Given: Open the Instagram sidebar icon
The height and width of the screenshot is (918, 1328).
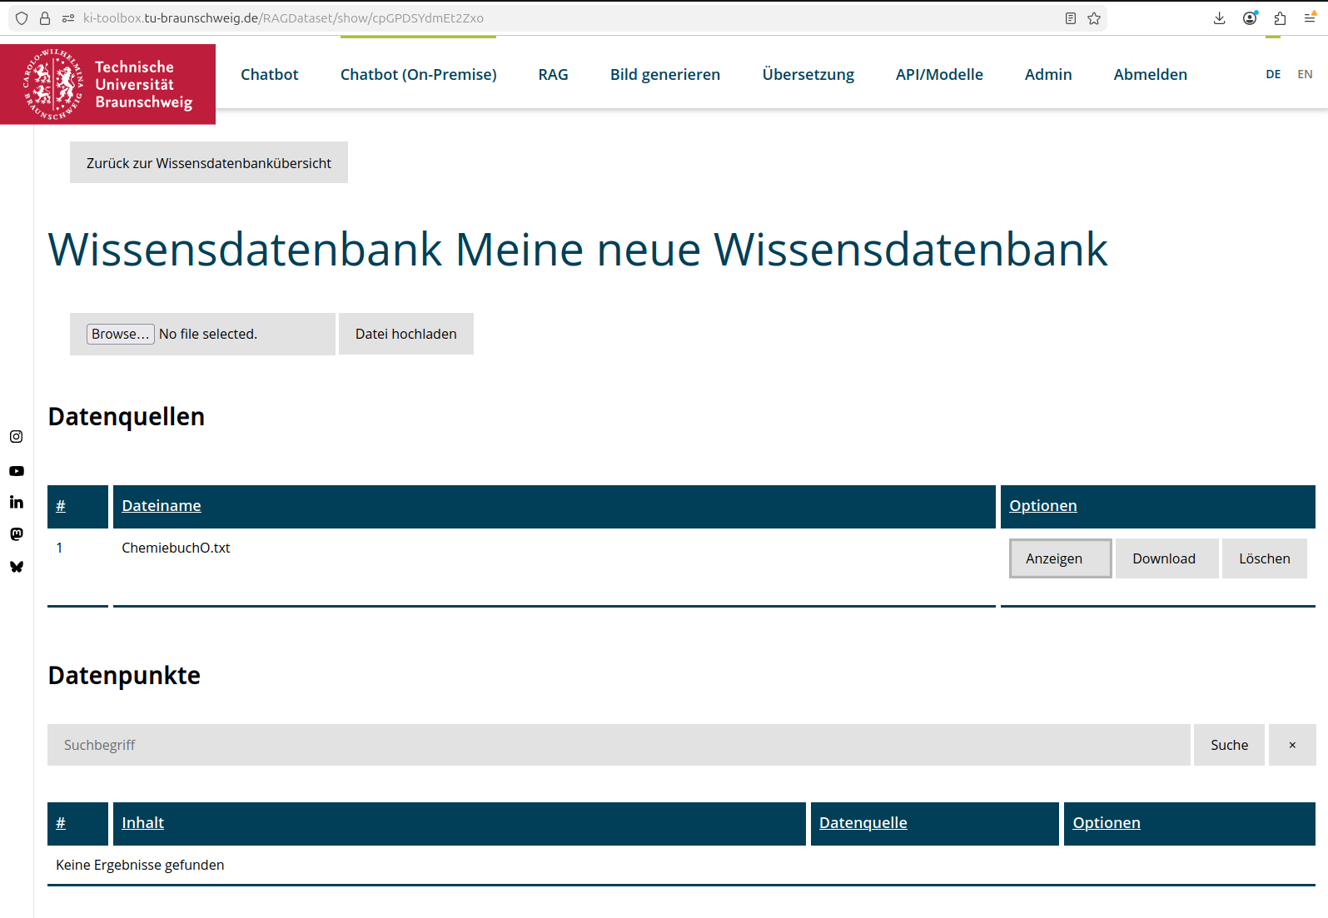Looking at the screenshot, I should pyautogui.click(x=16, y=437).
